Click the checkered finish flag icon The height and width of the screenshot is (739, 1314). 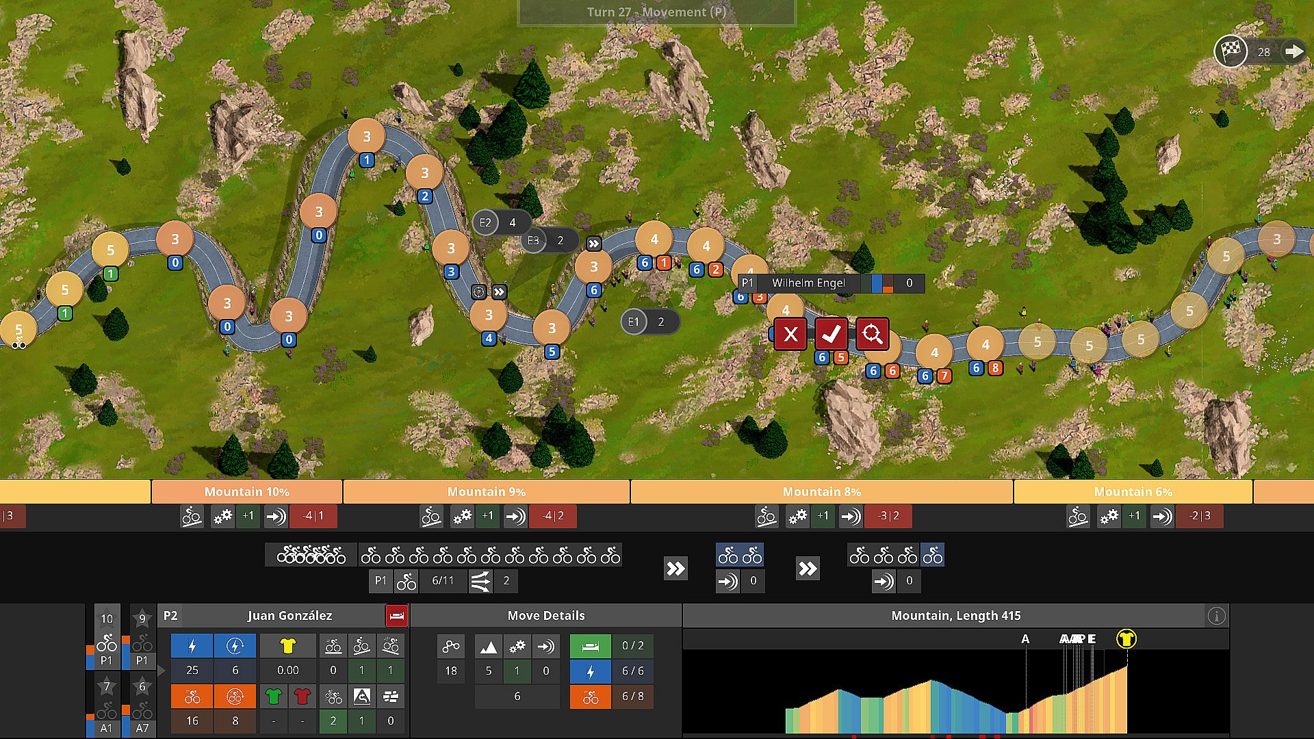[x=1231, y=51]
